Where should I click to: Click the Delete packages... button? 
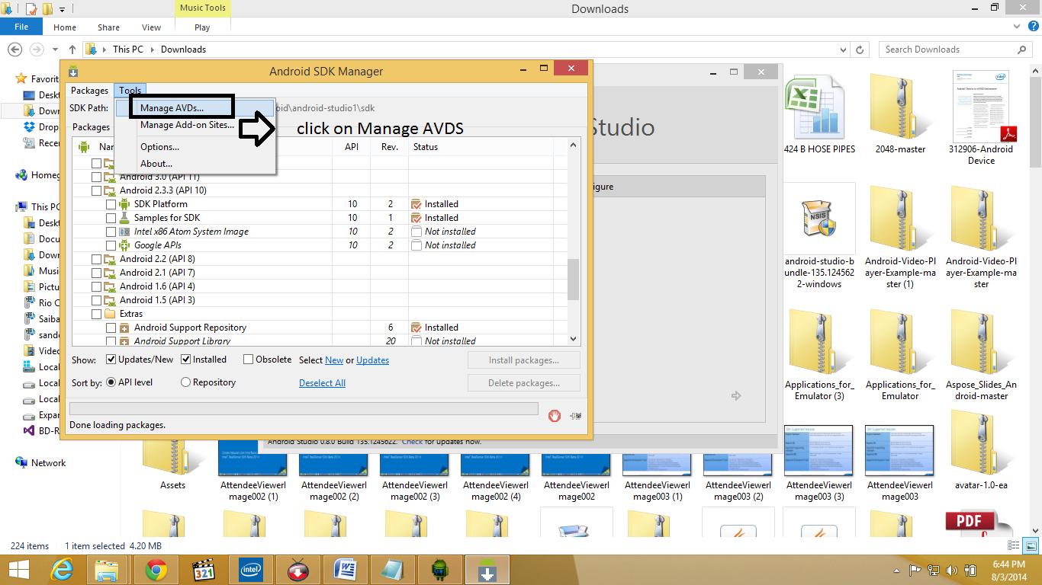524,383
